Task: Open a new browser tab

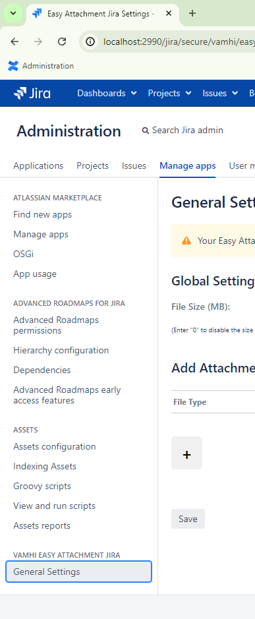Action: [192, 13]
